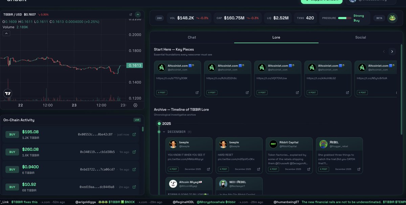
Task: Click Altcoin Miyagi avatar icon
Action: click(x=173, y=184)
